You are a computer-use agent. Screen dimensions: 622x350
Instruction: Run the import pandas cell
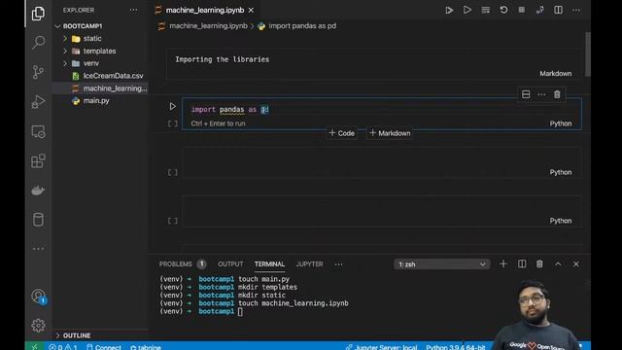click(x=173, y=106)
